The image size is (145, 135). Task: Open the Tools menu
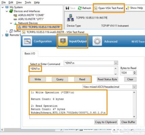tap(28, 2)
